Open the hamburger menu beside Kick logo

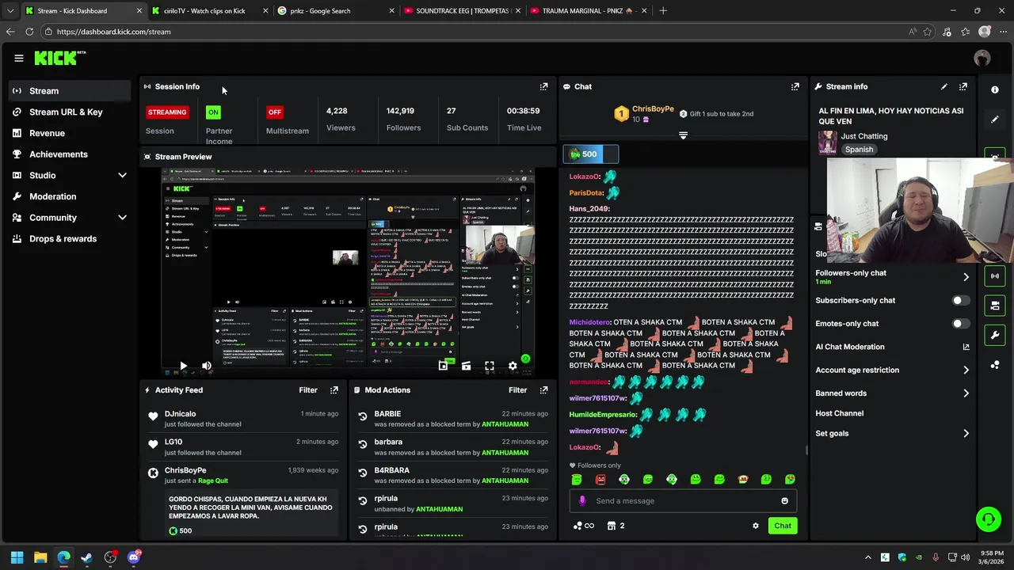19,58
